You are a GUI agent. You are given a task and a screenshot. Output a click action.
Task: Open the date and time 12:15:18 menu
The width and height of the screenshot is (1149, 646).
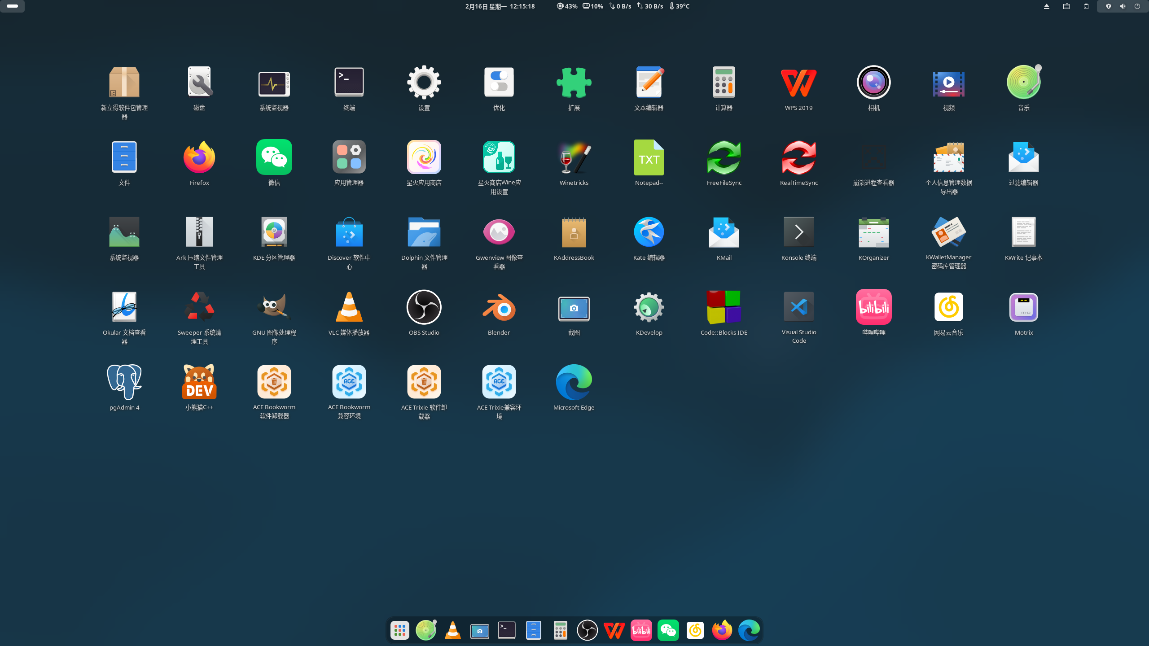pos(500,6)
